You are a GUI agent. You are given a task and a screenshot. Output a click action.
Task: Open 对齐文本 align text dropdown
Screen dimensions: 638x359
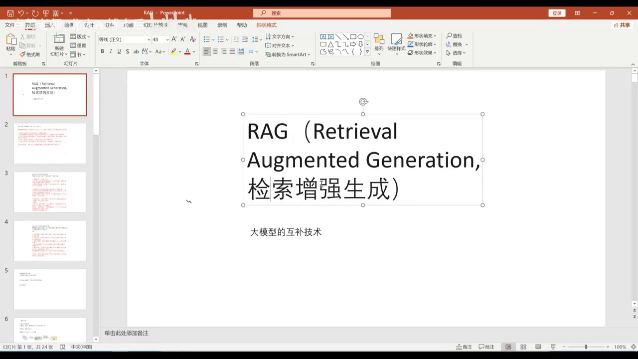tap(280, 45)
